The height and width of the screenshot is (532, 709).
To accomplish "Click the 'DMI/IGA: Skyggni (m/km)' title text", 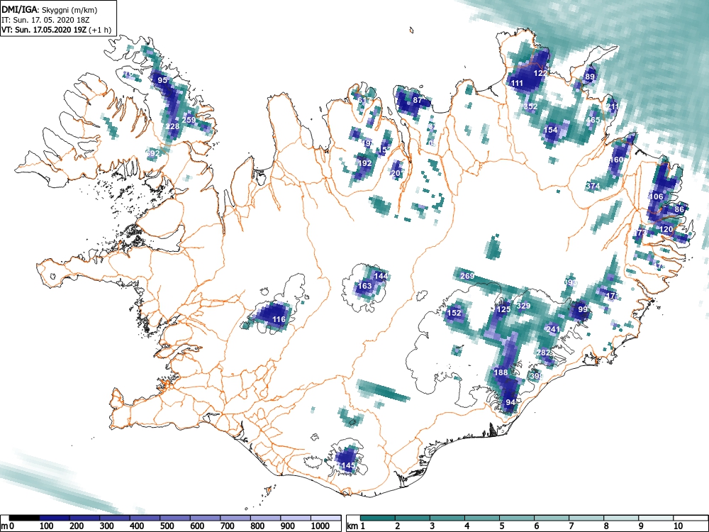I will coord(50,9).
